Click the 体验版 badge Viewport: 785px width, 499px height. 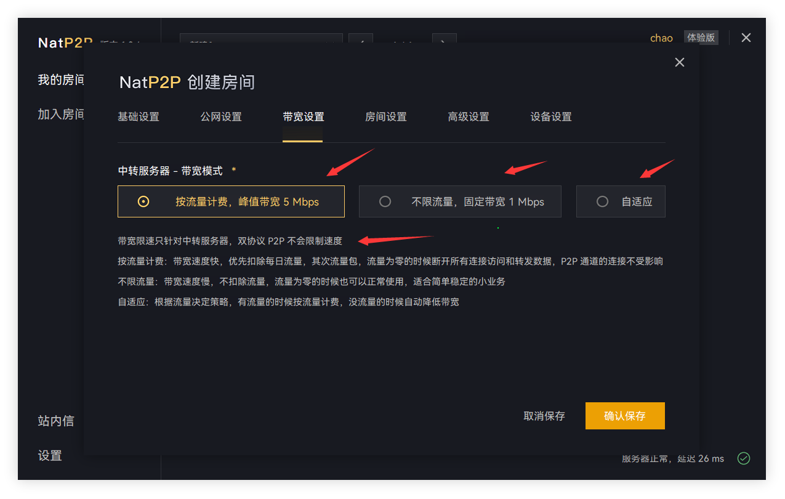click(x=701, y=38)
